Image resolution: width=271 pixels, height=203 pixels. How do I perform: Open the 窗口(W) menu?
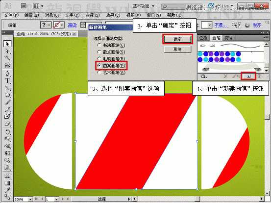[x=154, y=15]
